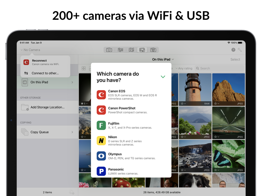Set star rating on butterfly photo

point(217,170)
